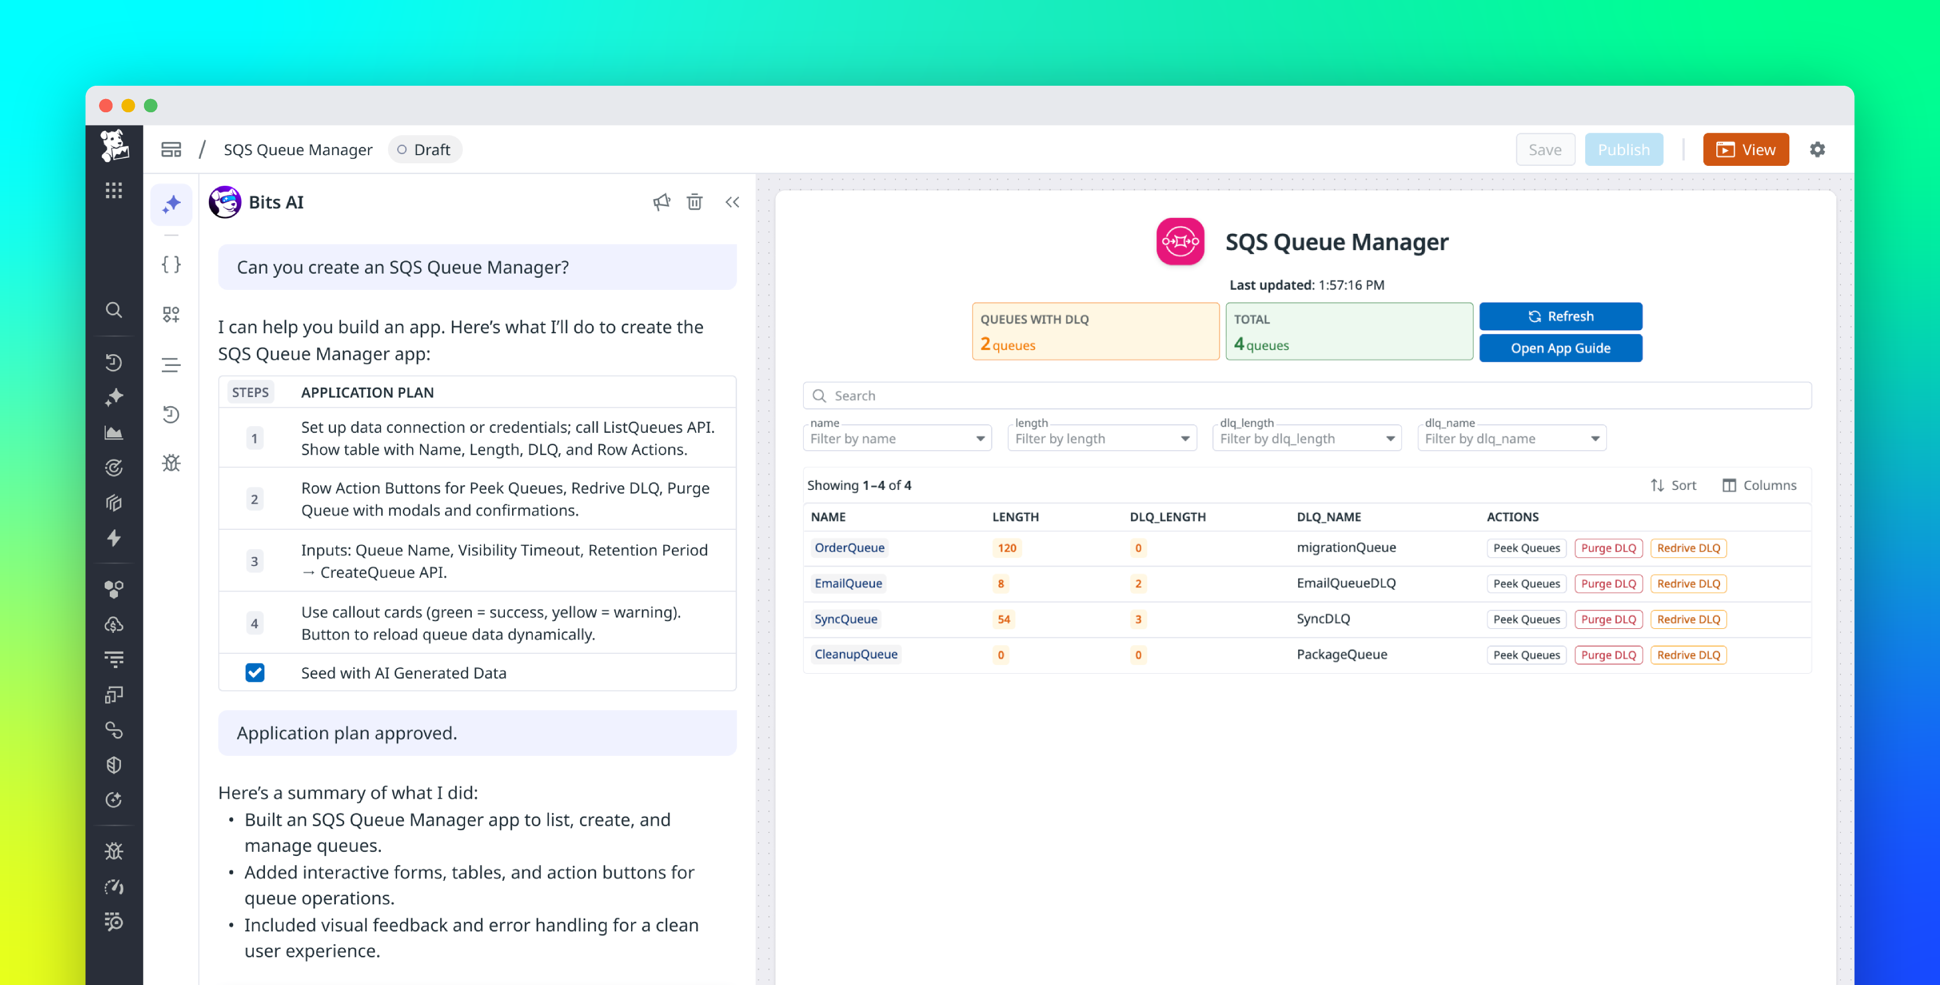Select the code braces panel icon

[171, 263]
